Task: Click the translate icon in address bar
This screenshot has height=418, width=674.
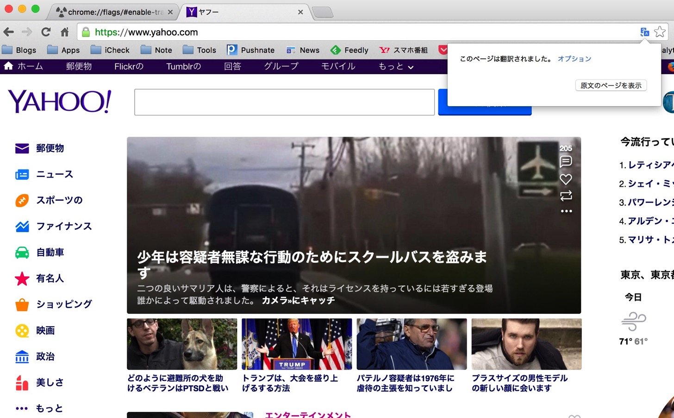Action: (x=645, y=32)
